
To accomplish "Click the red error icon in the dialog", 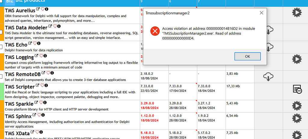I will tap(155, 31).
